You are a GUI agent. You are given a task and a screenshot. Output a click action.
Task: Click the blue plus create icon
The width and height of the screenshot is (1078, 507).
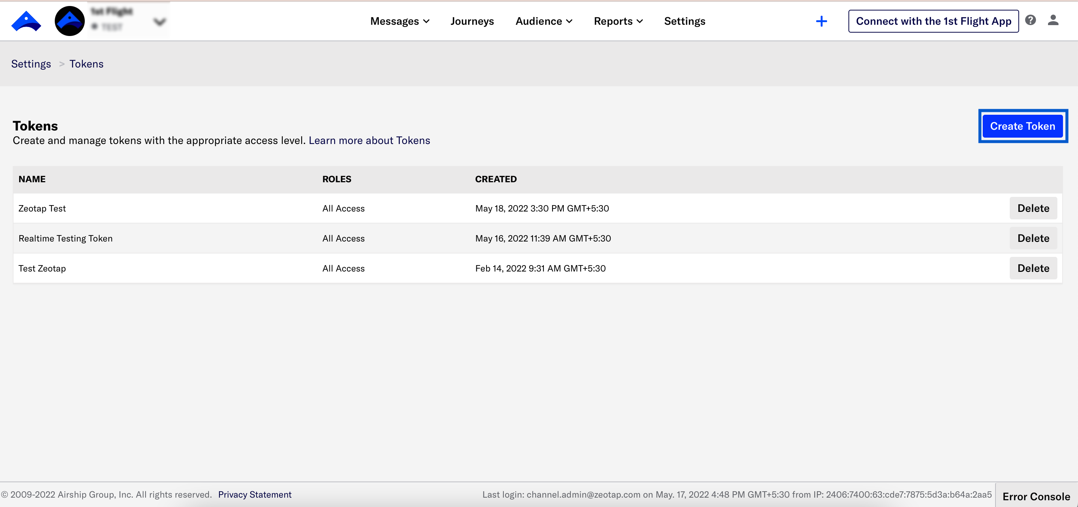pyautogui.click(x=821, y=21)
